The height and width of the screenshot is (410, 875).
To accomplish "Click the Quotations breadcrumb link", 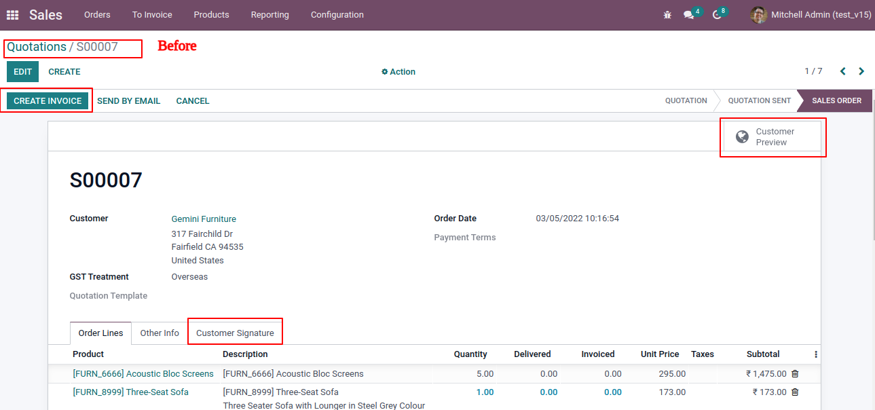I will (37, 47).
